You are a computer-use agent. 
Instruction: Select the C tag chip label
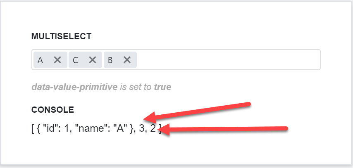75,60
